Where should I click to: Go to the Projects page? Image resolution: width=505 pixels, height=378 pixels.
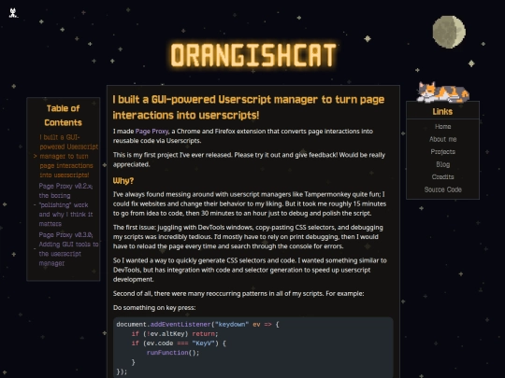click(x=443, y=152)
